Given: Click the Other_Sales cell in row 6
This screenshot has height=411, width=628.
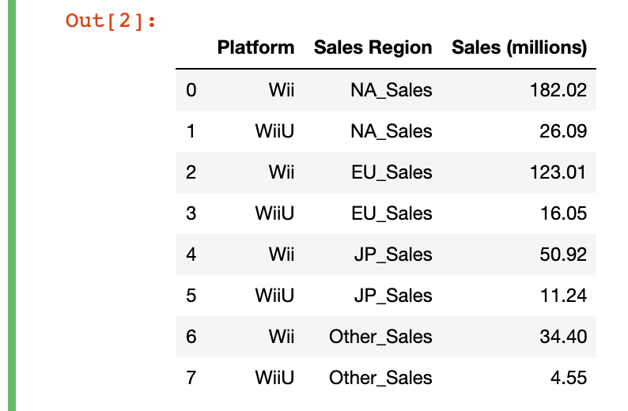Looking at the screenshot, I should 380,337.
